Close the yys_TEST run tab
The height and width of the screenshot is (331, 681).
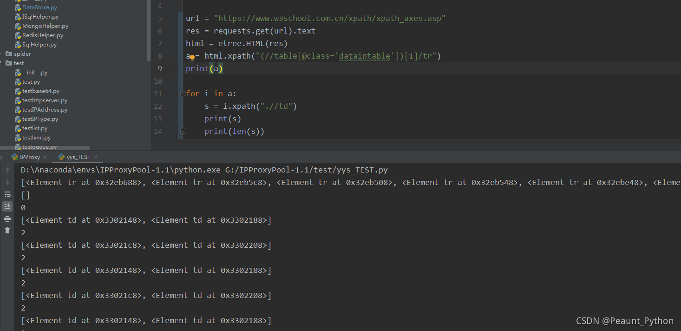click(x=95, y=157)
